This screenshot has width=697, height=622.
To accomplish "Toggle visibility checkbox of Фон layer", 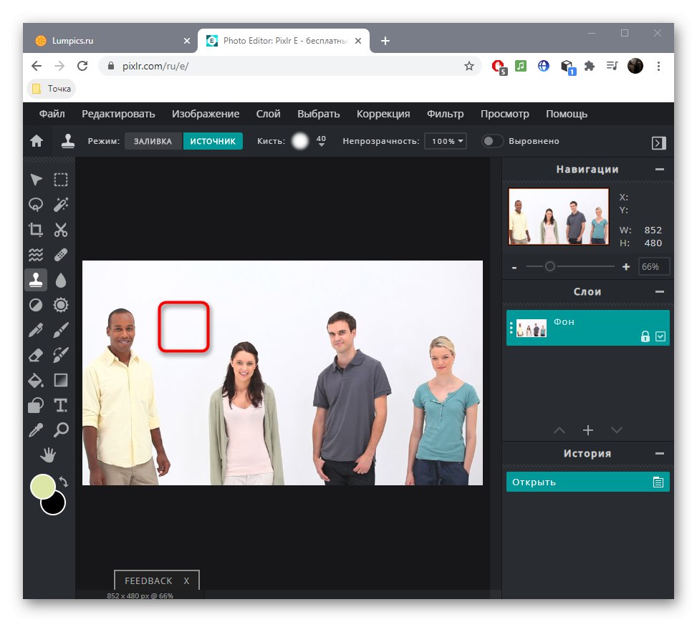I will (x=660, y=336).
